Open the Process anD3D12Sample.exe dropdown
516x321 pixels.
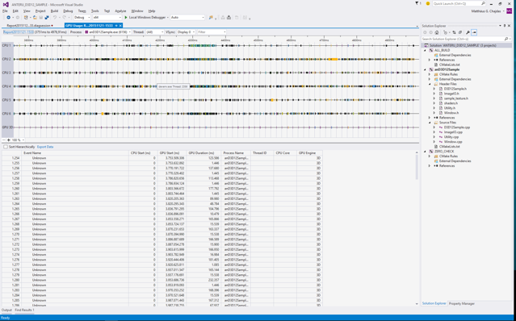click(x=107, y=32)
